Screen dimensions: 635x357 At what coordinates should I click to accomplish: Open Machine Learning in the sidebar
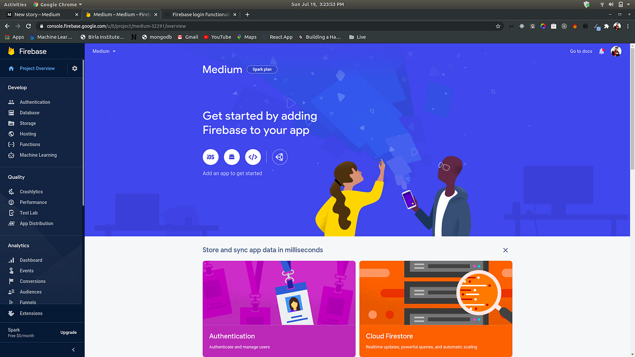(x=38, y=155)
